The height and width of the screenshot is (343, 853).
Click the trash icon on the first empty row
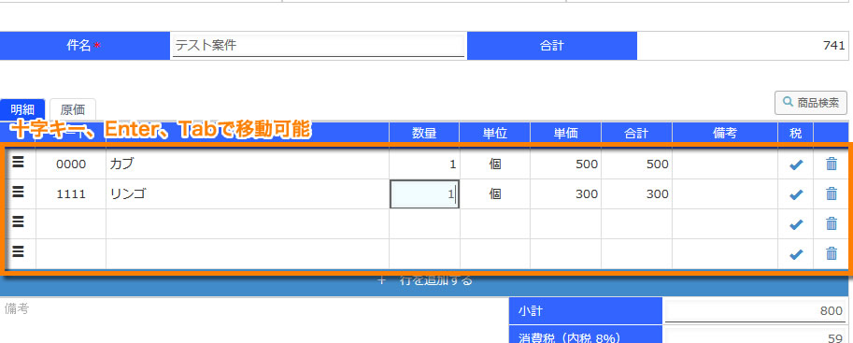[832, 223]
